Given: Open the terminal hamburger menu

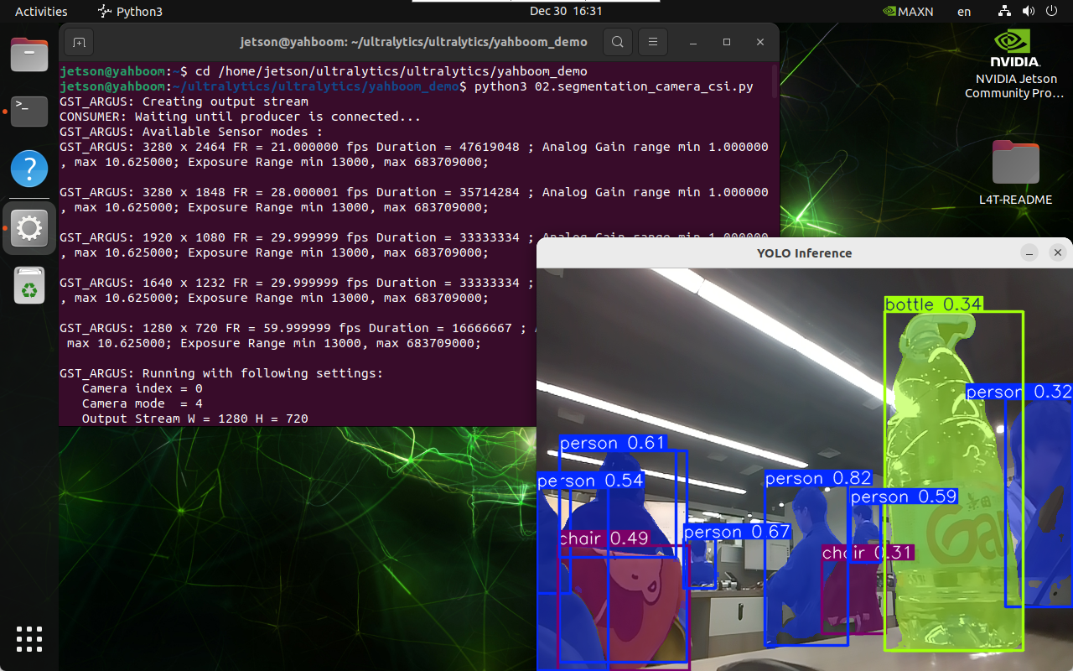Looking at the screenshot, I should pyautogui.click(x=653, y=42).
